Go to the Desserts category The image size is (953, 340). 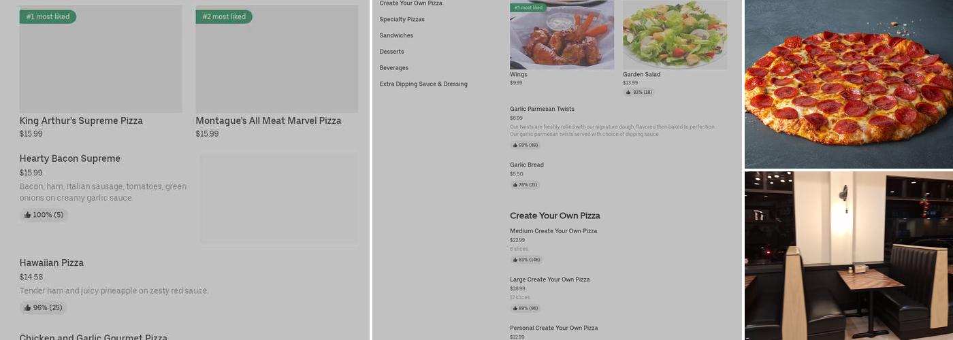(x=391, y=52)
